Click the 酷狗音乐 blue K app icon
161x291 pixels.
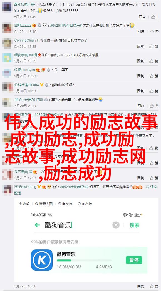pos(42,260)
